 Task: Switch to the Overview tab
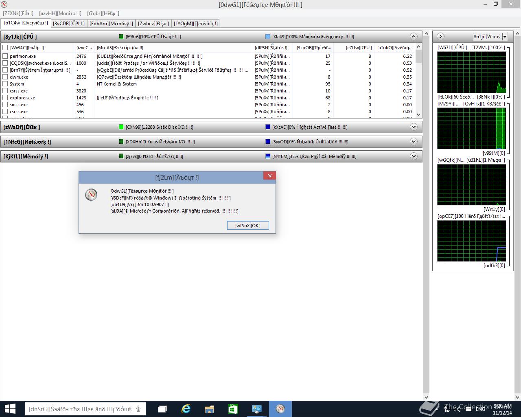26,23
